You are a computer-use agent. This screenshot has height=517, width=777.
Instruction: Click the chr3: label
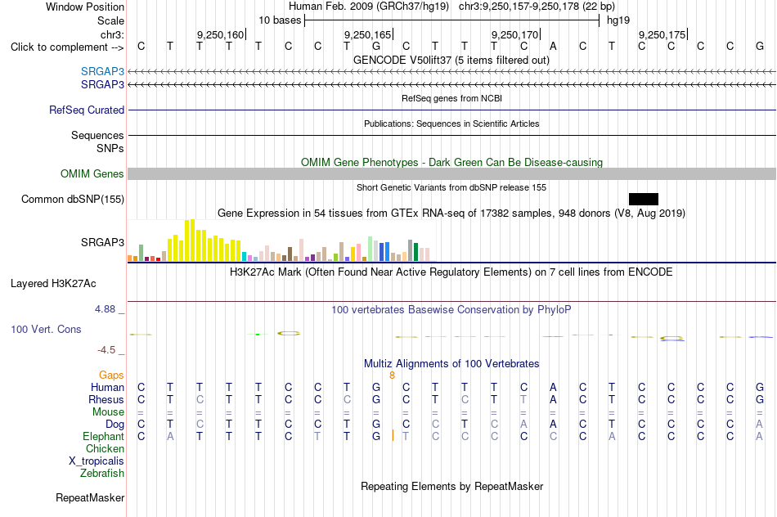[112, 34]
